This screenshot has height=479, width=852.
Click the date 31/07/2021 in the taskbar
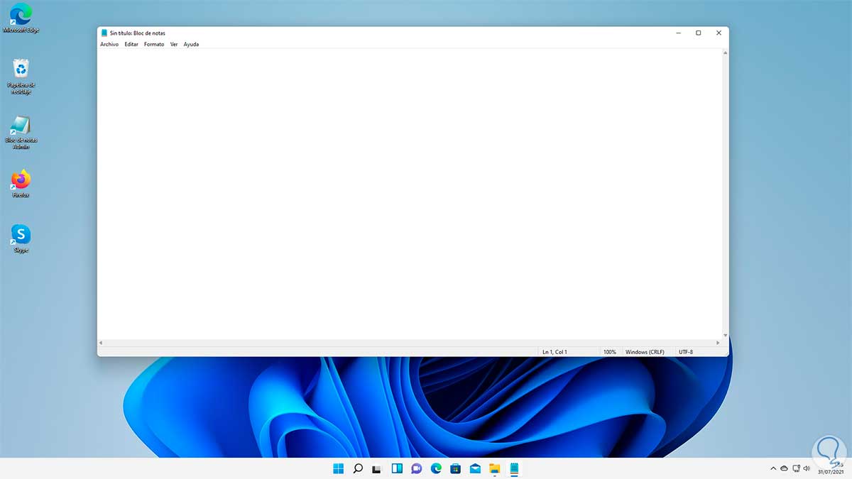pyautogui.click(x=831, y=472)
